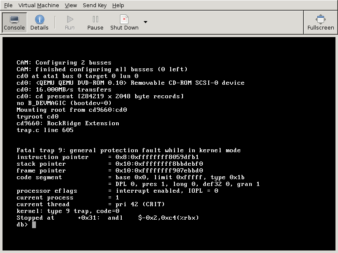Open the File menu
Screen dimensions: 338x253
8,5
